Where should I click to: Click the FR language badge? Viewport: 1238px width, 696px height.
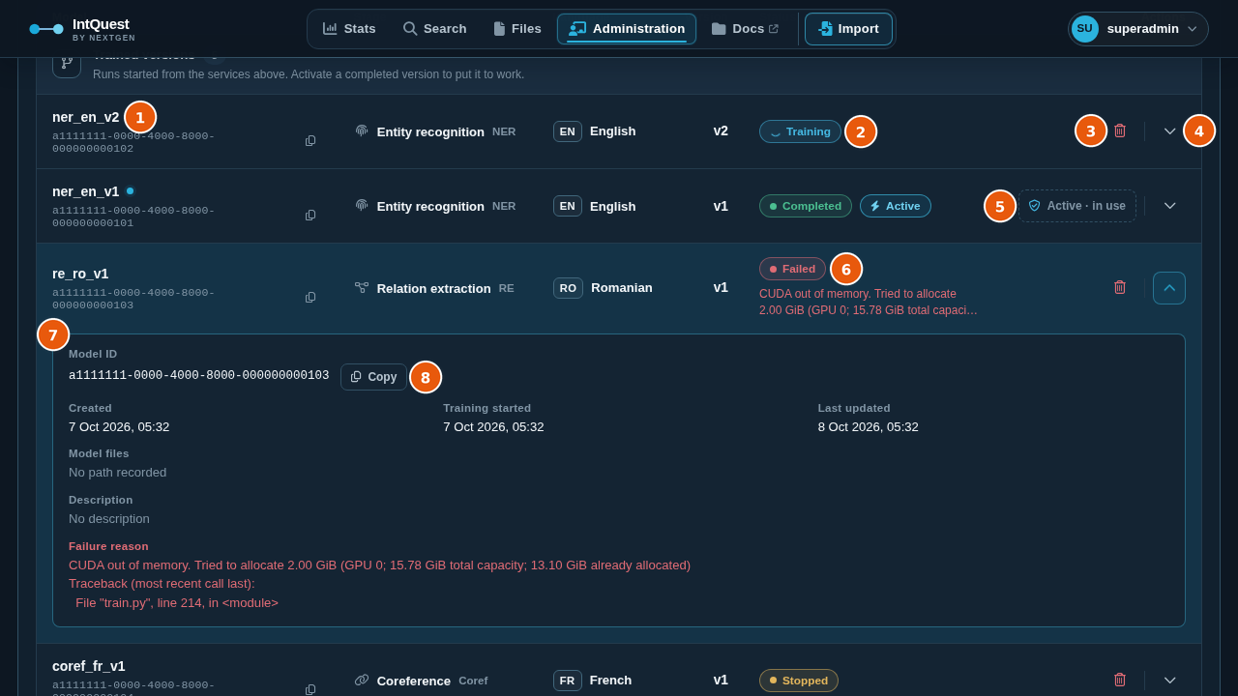[x=568, y=681]
